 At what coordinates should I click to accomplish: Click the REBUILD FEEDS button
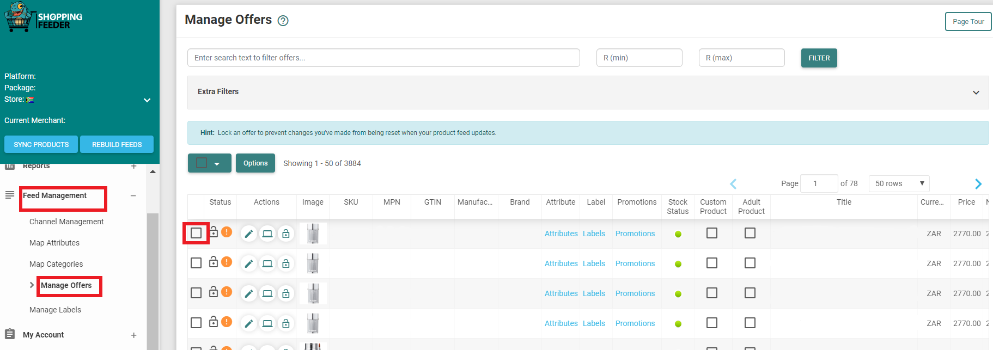coord(117,144)
